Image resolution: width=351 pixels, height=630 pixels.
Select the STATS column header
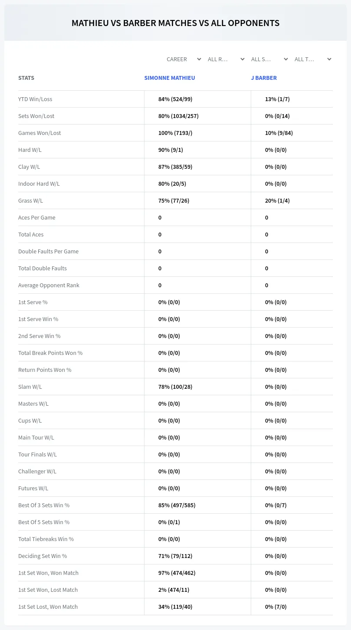[26, 78]
